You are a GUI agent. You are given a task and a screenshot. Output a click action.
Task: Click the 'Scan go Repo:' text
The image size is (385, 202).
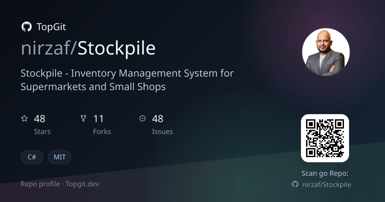pyautogui.click(x=325, y=173)
